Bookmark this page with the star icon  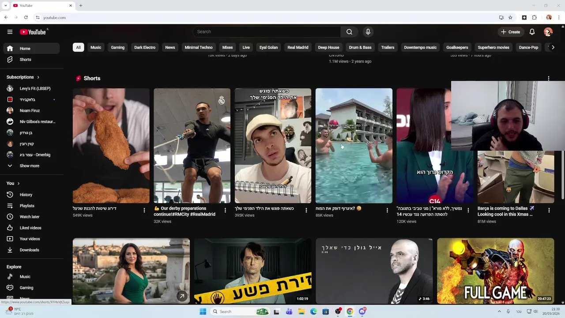click(x=510, y=18)
